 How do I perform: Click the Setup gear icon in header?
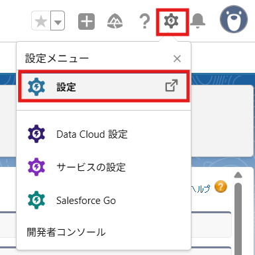click(172, 21)
